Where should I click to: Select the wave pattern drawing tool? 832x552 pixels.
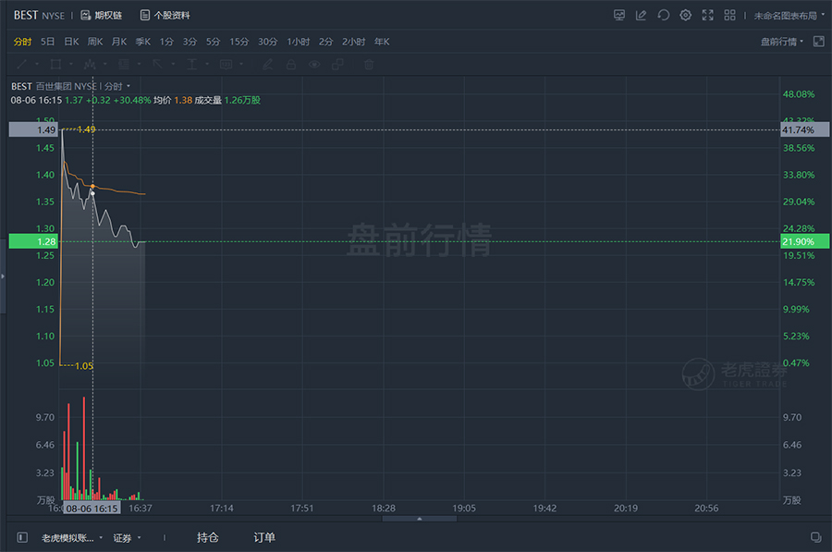89,65
